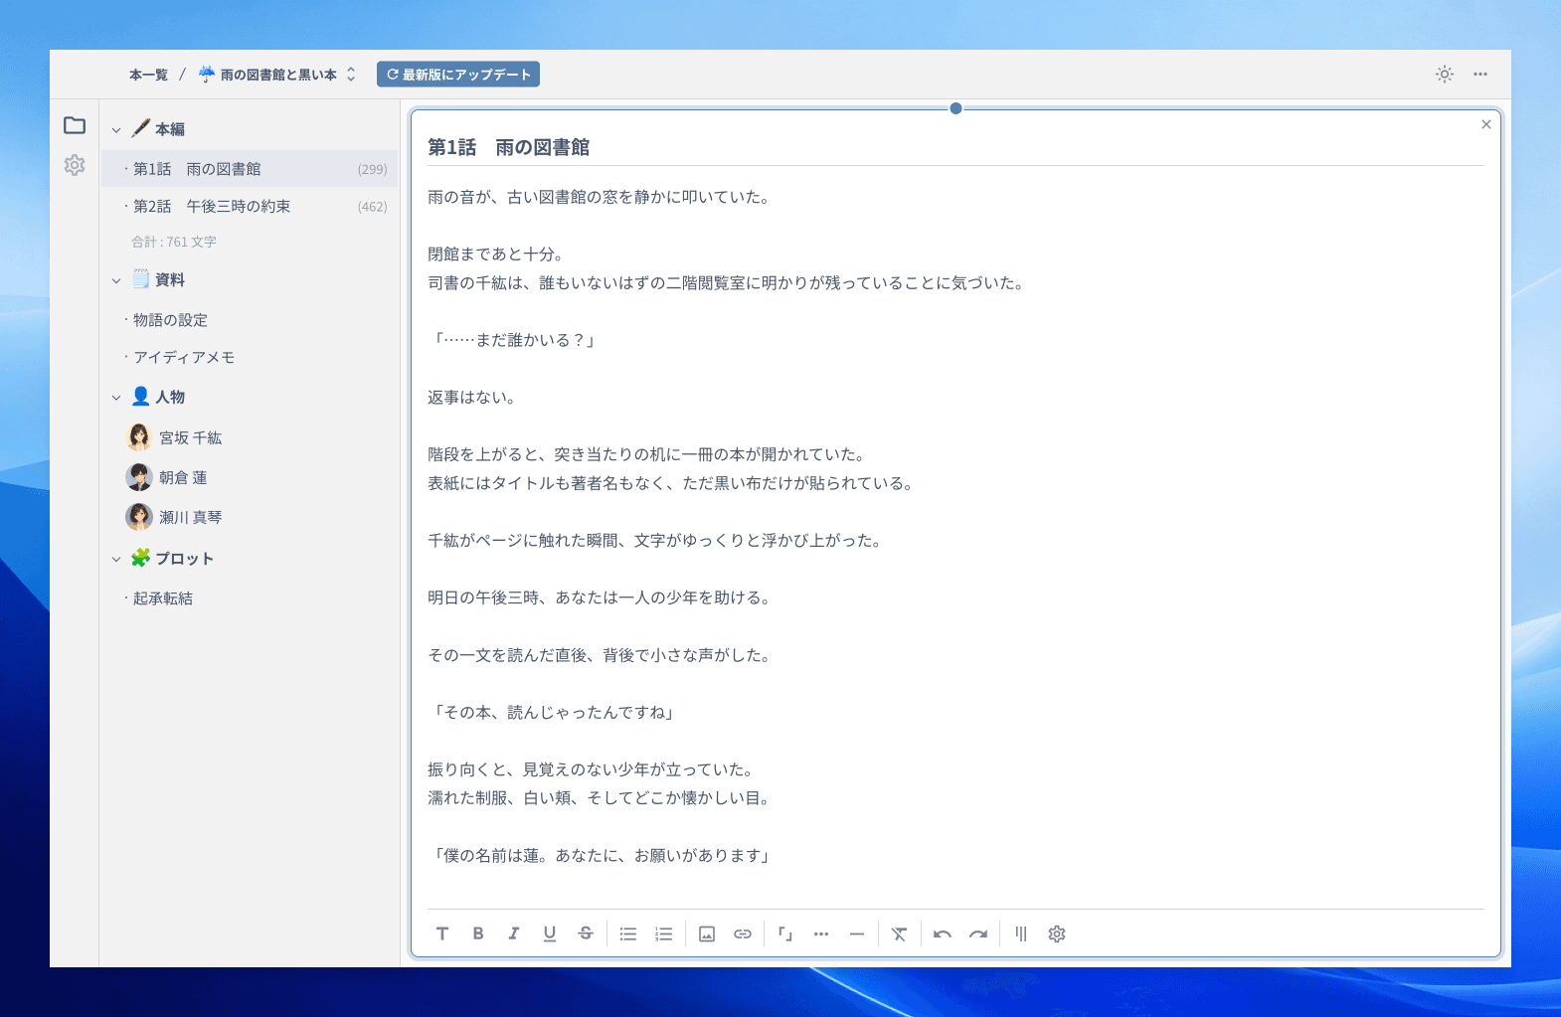
Task: Insert a hyperlink
Action: point(743,933)
